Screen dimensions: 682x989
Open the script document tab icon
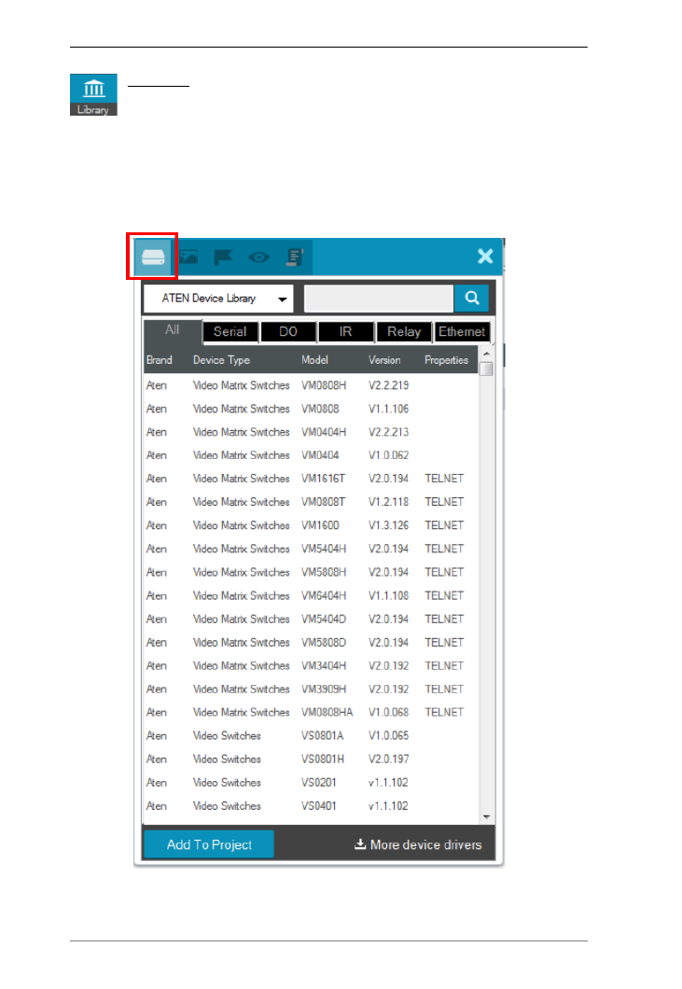(x=294, y=257)
